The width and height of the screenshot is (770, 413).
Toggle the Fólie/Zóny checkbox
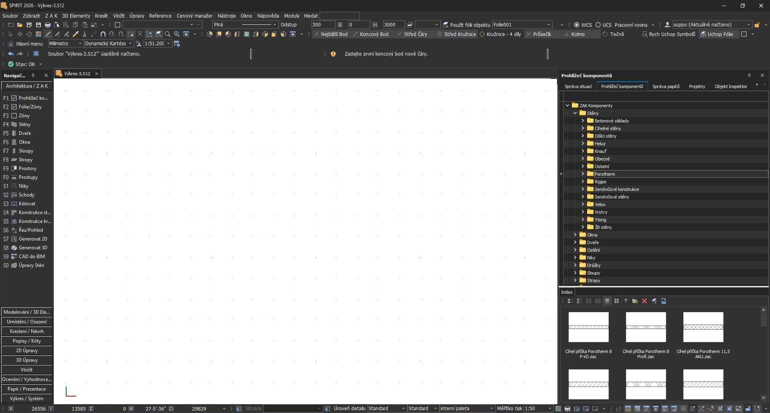(14, 107)
